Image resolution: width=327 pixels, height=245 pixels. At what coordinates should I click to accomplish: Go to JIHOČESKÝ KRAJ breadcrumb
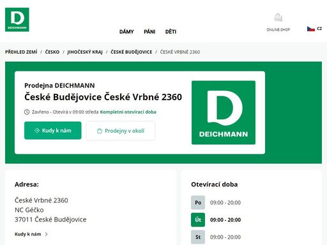point(85,52)
